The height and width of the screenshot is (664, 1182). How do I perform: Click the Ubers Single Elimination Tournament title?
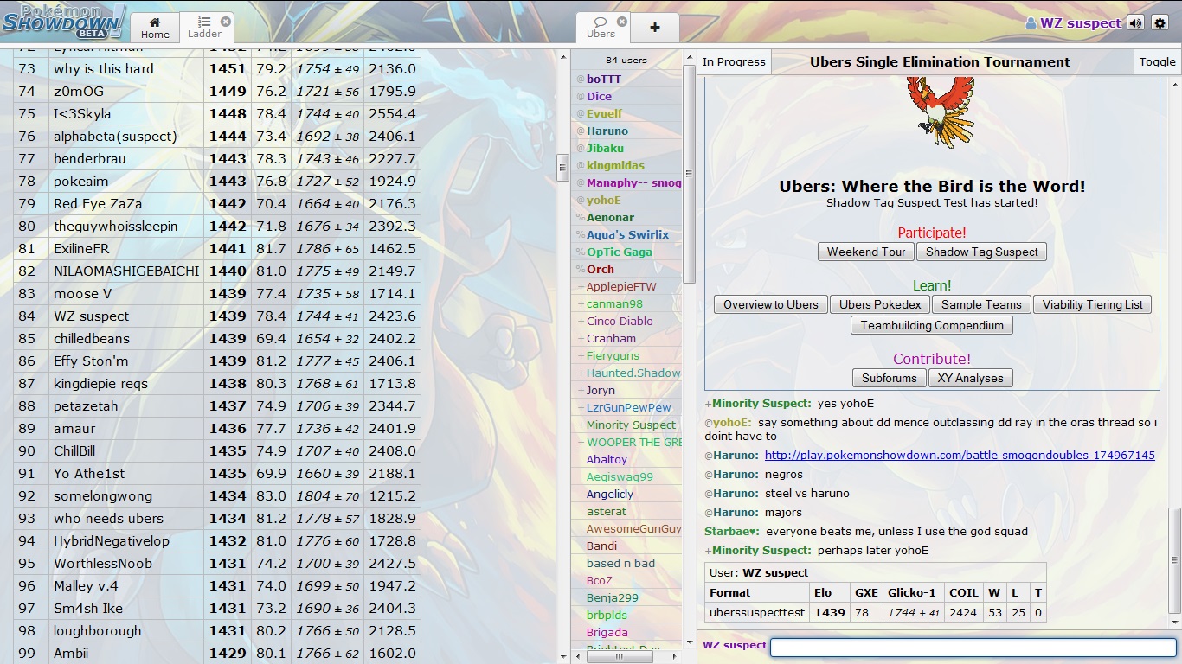940,61
